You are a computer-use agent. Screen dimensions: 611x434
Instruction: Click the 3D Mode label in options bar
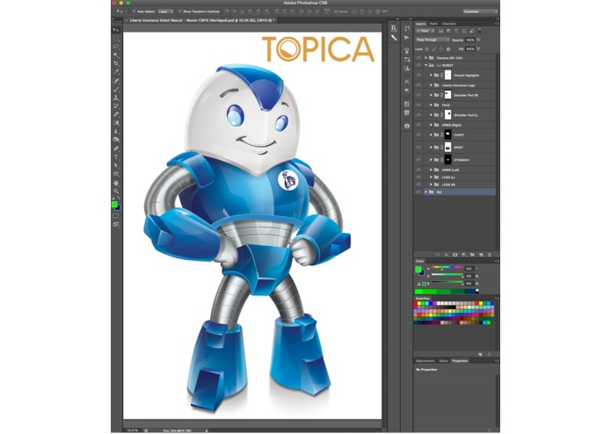(341, 11)
